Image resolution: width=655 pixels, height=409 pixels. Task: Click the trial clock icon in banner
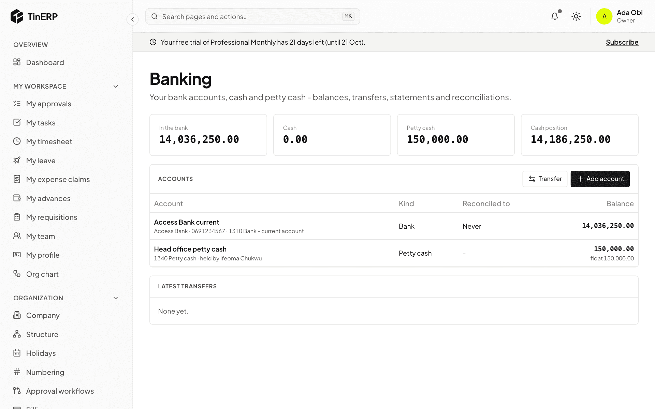pyautogui.click(x=153, y=42)
